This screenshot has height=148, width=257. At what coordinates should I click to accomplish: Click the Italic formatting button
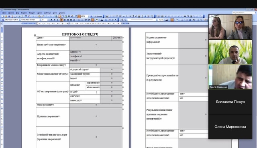pyautogui.click(x=55, y=20)
